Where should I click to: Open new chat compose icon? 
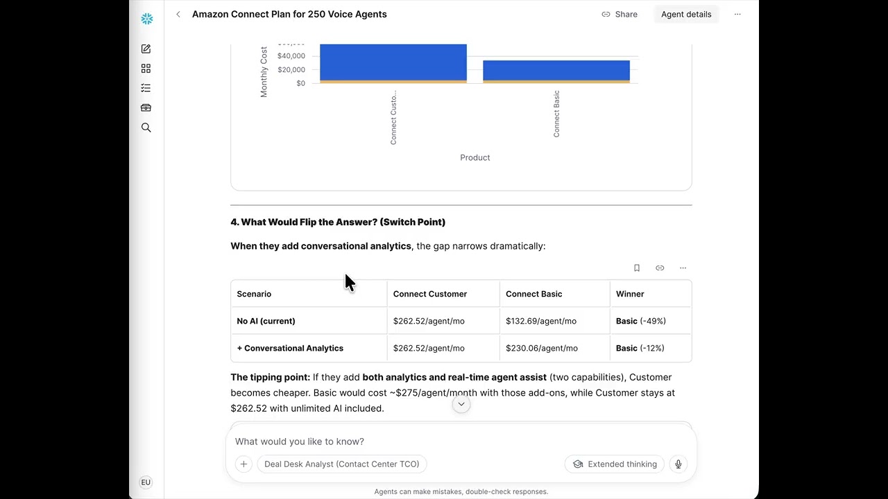click(x=146, y=49)
